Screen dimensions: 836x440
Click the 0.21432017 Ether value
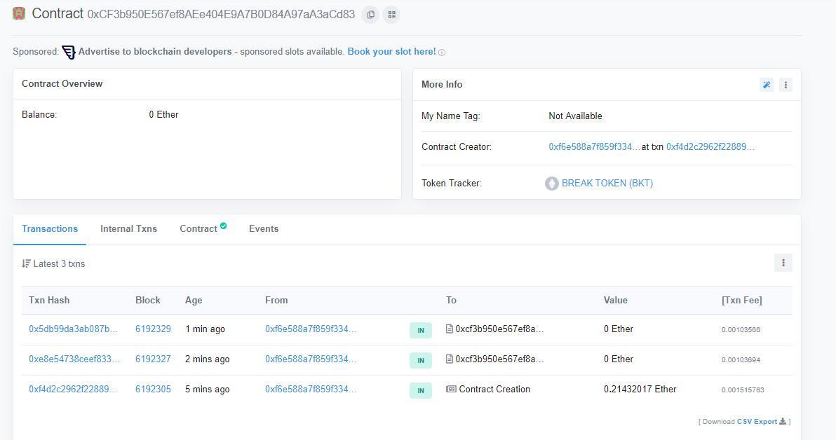point(640,390)
